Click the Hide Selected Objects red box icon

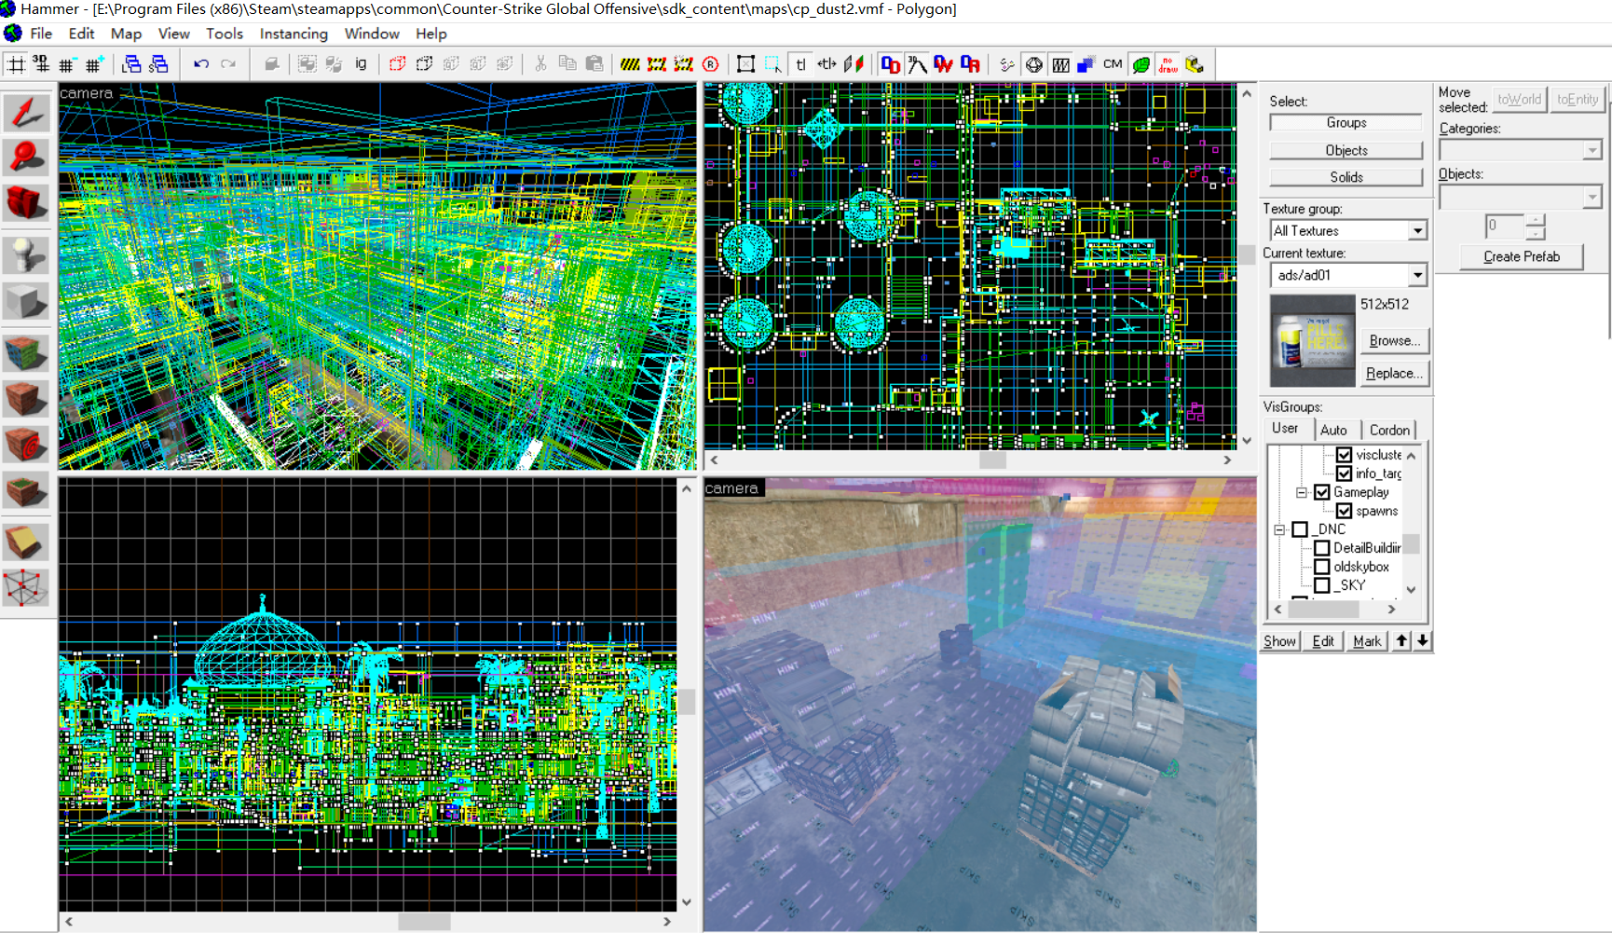pos(397,64)
